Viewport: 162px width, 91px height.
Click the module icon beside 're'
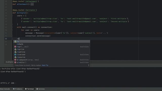[15, 41]
